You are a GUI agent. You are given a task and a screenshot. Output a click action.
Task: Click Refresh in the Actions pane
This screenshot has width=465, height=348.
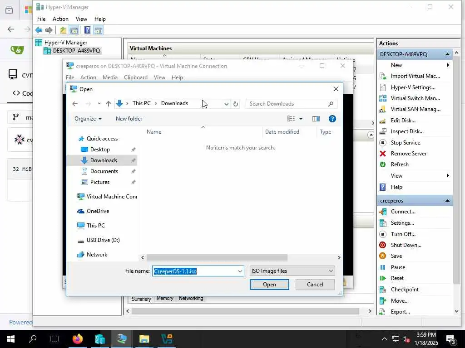point(399,164)
